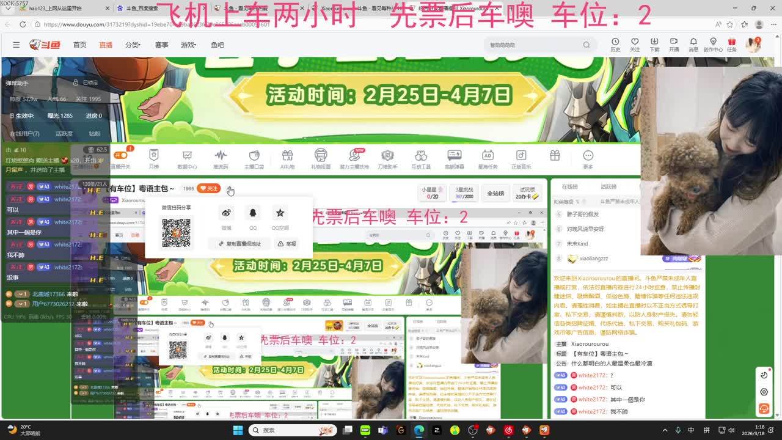Viewport: 782px width, 440px height.
Task: Open the 推流码 stream key icon
Action: tap(221, 159)
